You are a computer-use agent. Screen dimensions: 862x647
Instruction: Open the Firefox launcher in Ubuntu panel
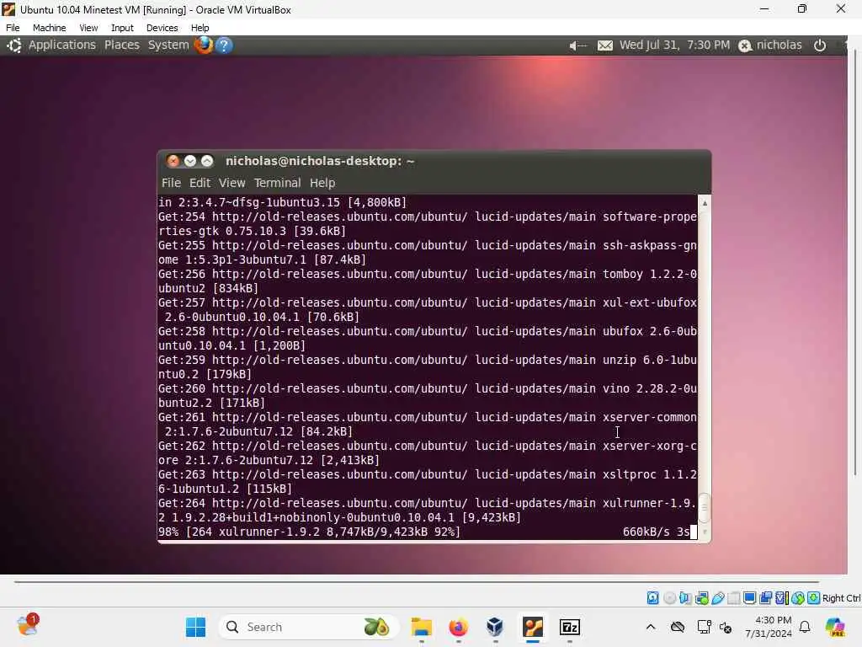(204, 45)
